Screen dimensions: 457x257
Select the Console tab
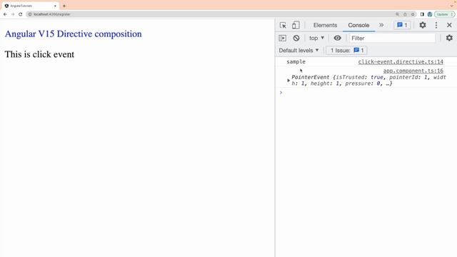coord(358,26)
